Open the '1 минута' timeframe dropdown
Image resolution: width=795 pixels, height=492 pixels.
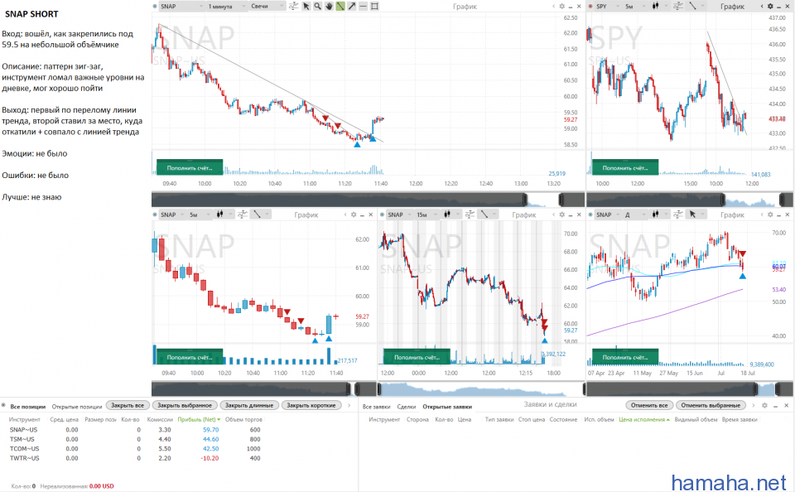click(225, 6)
